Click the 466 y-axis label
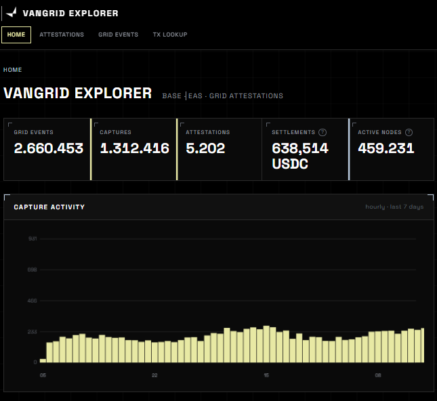The image size is (437, 401). [x=33, y=301]
